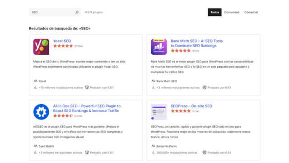289x163 pixels.
Task: Click the Yoast SEO description paragraph
Action: 79,64
